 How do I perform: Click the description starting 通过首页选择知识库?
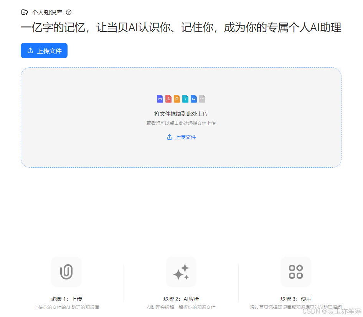point(295,307)
